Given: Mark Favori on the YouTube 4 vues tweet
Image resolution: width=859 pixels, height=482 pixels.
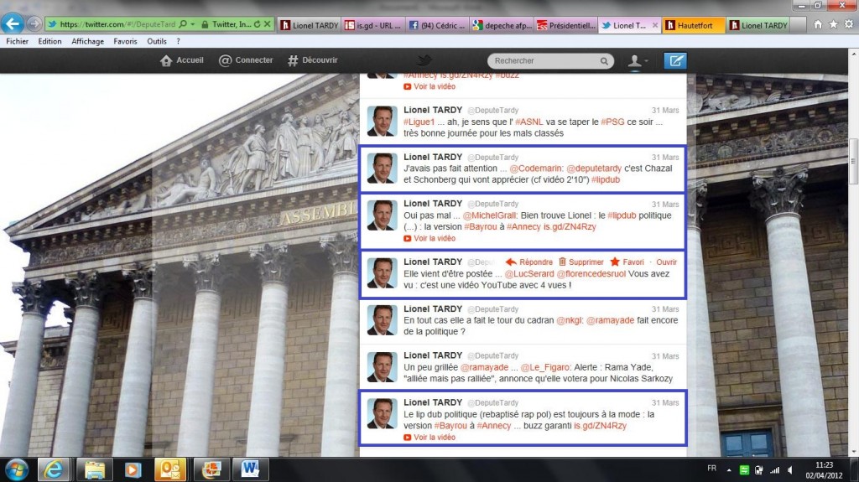Looking at the screenshot, I should [627, 262].
